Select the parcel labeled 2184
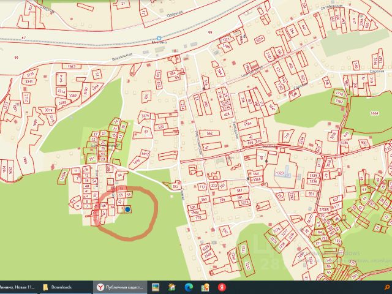This screenshot has width=392, height=294. pyautogui.click(x=247, y=124)
